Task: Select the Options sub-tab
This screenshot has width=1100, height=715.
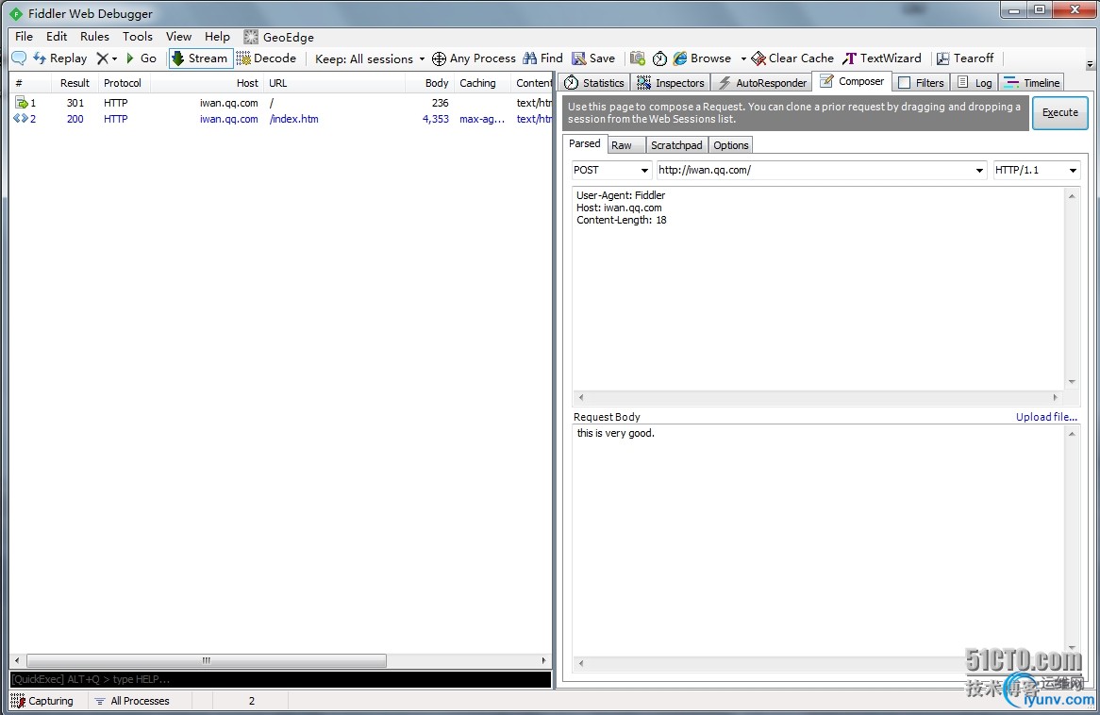Action: [731, 145]
